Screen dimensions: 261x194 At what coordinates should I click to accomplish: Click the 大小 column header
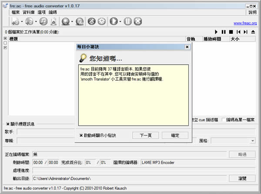(243, 39)
